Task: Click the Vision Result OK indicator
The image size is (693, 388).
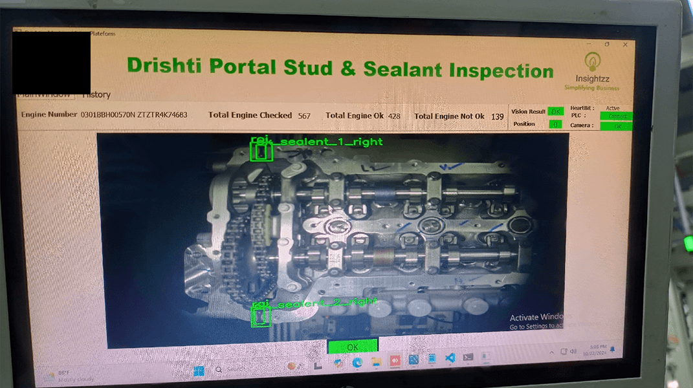Action: click(x=556, y=111)
